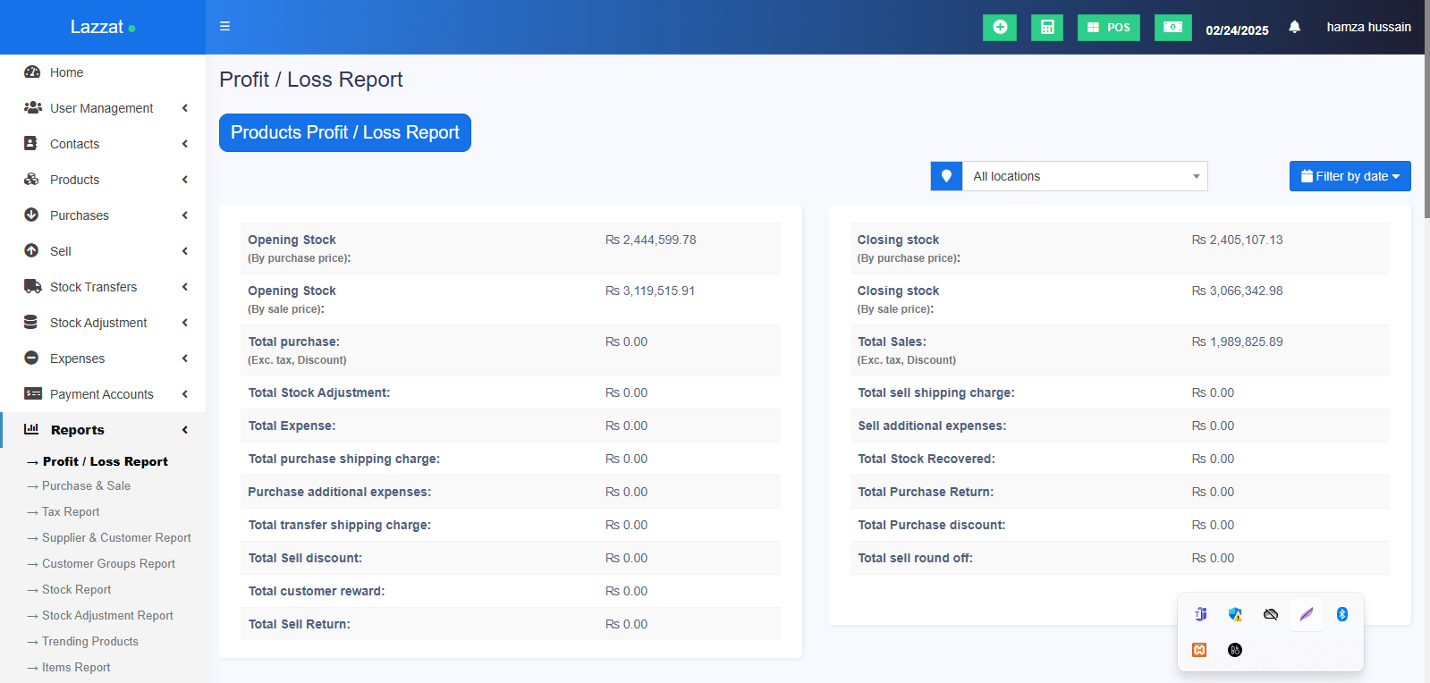
Task: Open the Tax Report menu item
Action: tap(71, 512)
